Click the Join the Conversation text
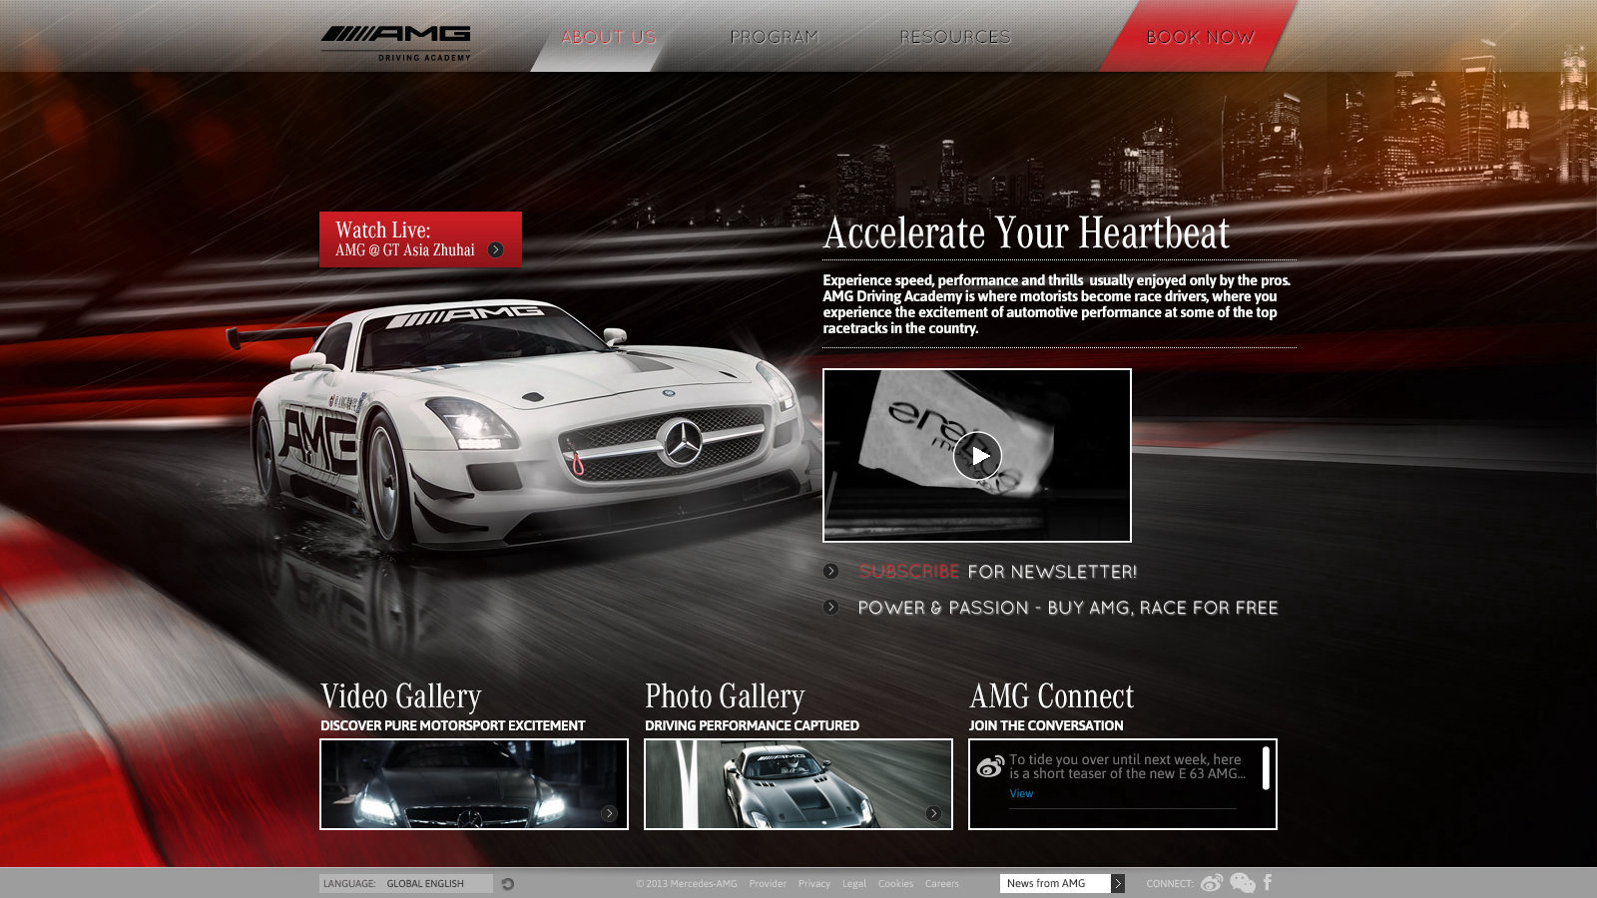 [1046, 725]
